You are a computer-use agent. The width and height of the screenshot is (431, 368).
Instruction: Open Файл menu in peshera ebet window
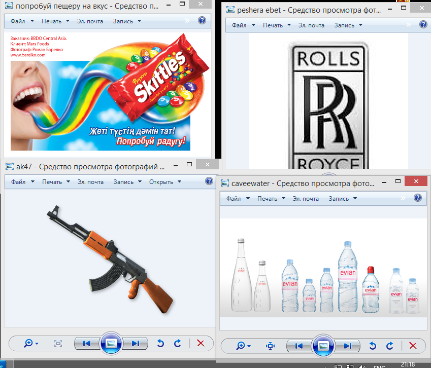coord(244,25)
